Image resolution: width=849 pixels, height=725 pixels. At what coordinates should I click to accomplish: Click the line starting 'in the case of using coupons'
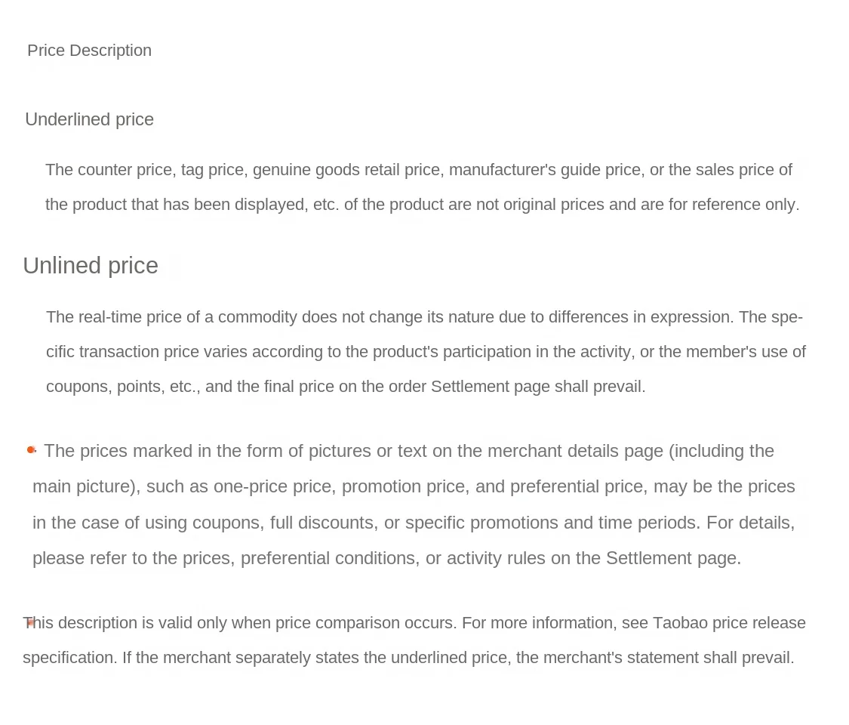414,523
